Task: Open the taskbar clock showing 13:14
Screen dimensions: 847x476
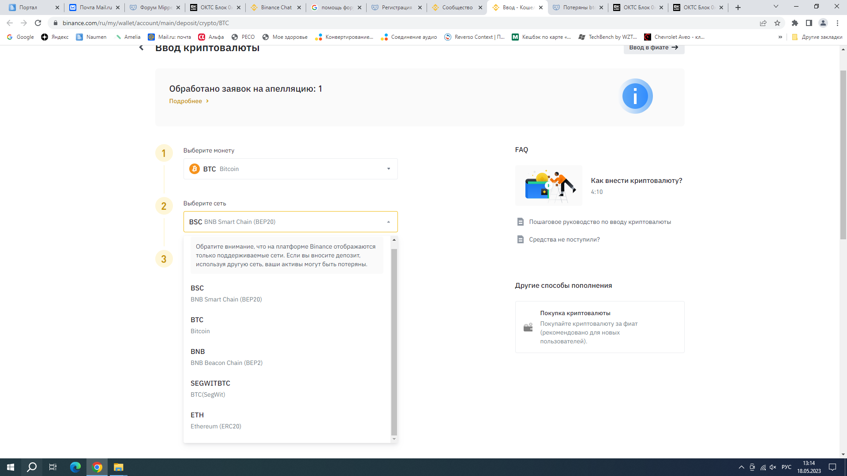Action: (809, 467)
